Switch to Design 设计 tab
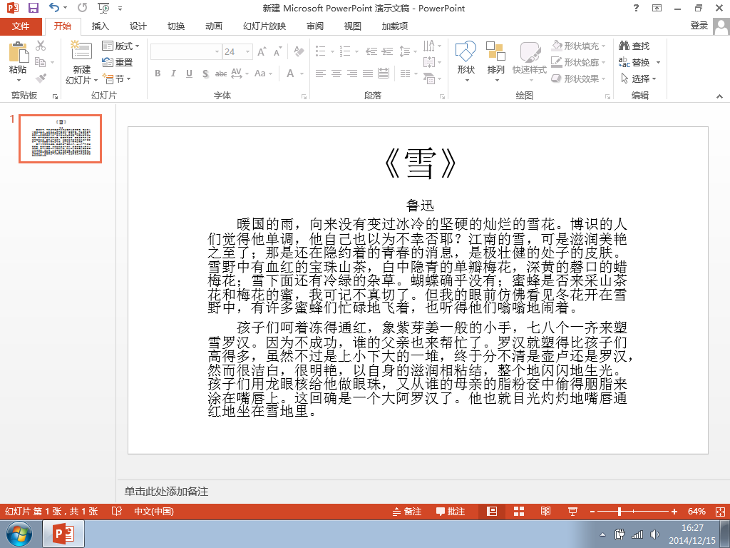This screenshot has width=730, height=548. point(138,26)
